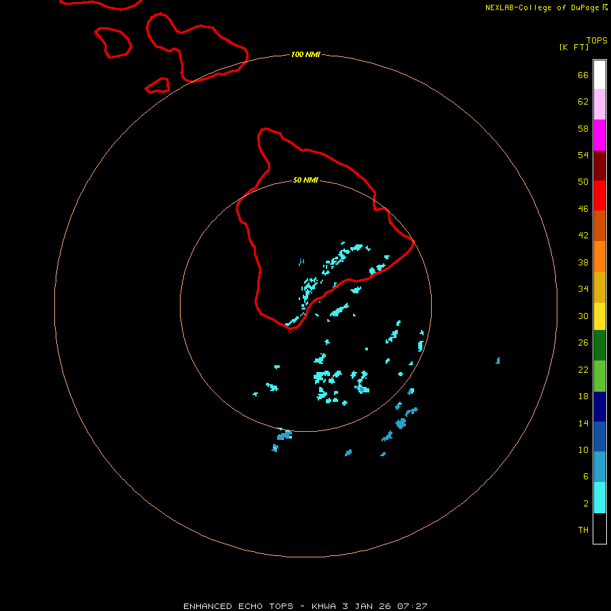Click the legend value 34
Viewport: 611px width, 611px height.
click(583, 289)
